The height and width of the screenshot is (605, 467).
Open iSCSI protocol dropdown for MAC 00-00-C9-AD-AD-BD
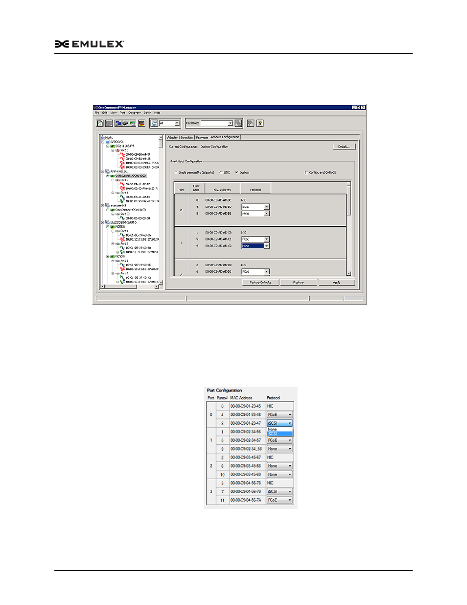[267, 207]
